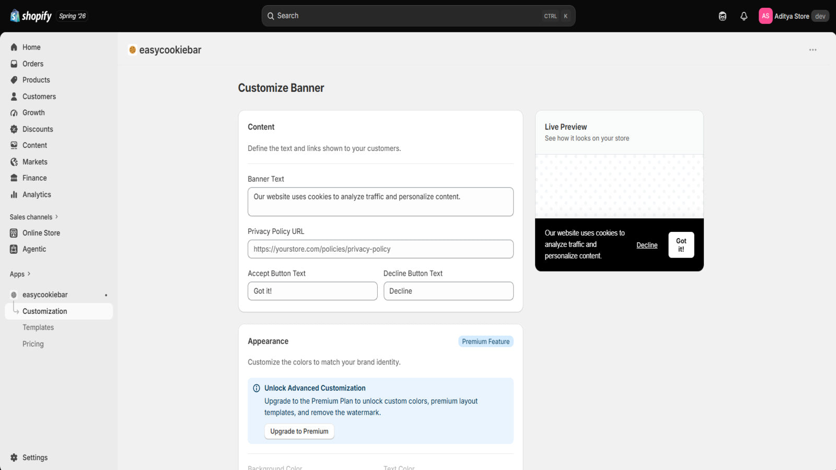Click the CTRL K shortcut hint
The height and width of the screenshot is (470, 836).
[x=556, y=16]
